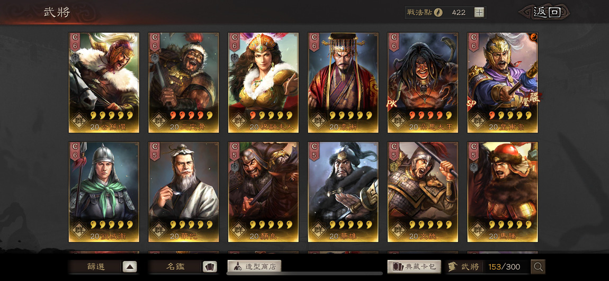The width and height of the screenshot is (609, 281).
Task: Click the plus icon next to 戰法點
Action: [479, 12]
